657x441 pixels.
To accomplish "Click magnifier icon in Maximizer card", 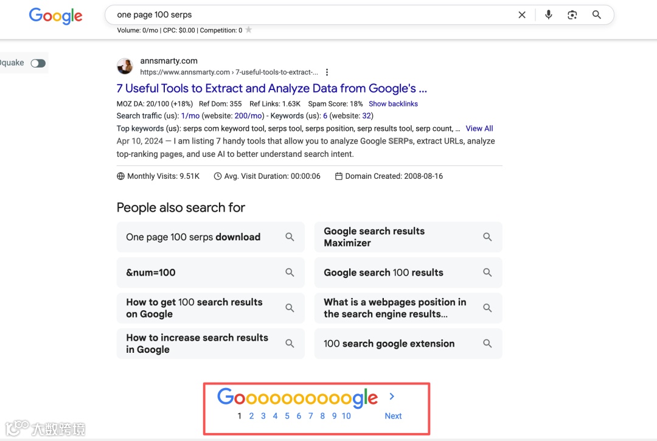I will tap(487, 237).
